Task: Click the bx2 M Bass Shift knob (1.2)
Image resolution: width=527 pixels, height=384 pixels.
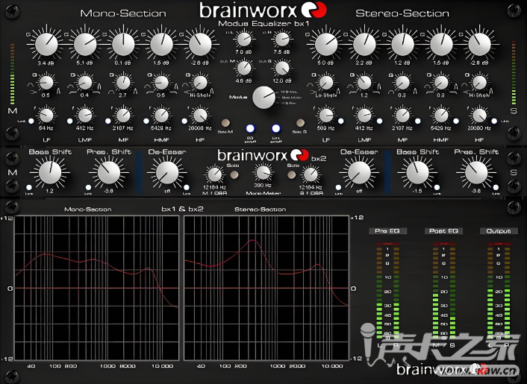Action: point(50,172)
